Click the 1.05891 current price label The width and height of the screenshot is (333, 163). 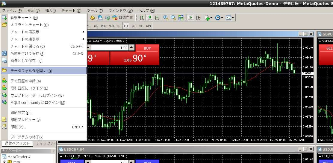click(x=308, y=73)
